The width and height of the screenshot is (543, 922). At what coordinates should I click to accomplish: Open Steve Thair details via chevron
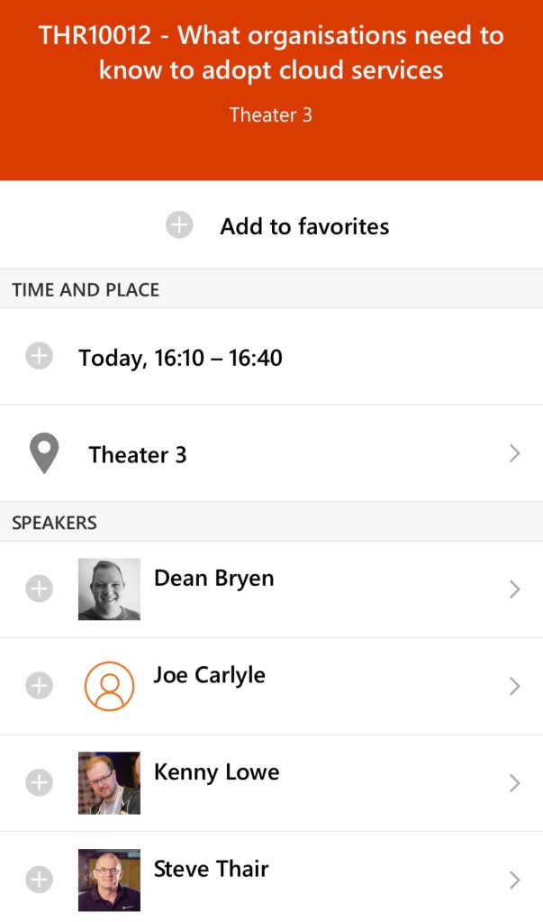point(514,880)
